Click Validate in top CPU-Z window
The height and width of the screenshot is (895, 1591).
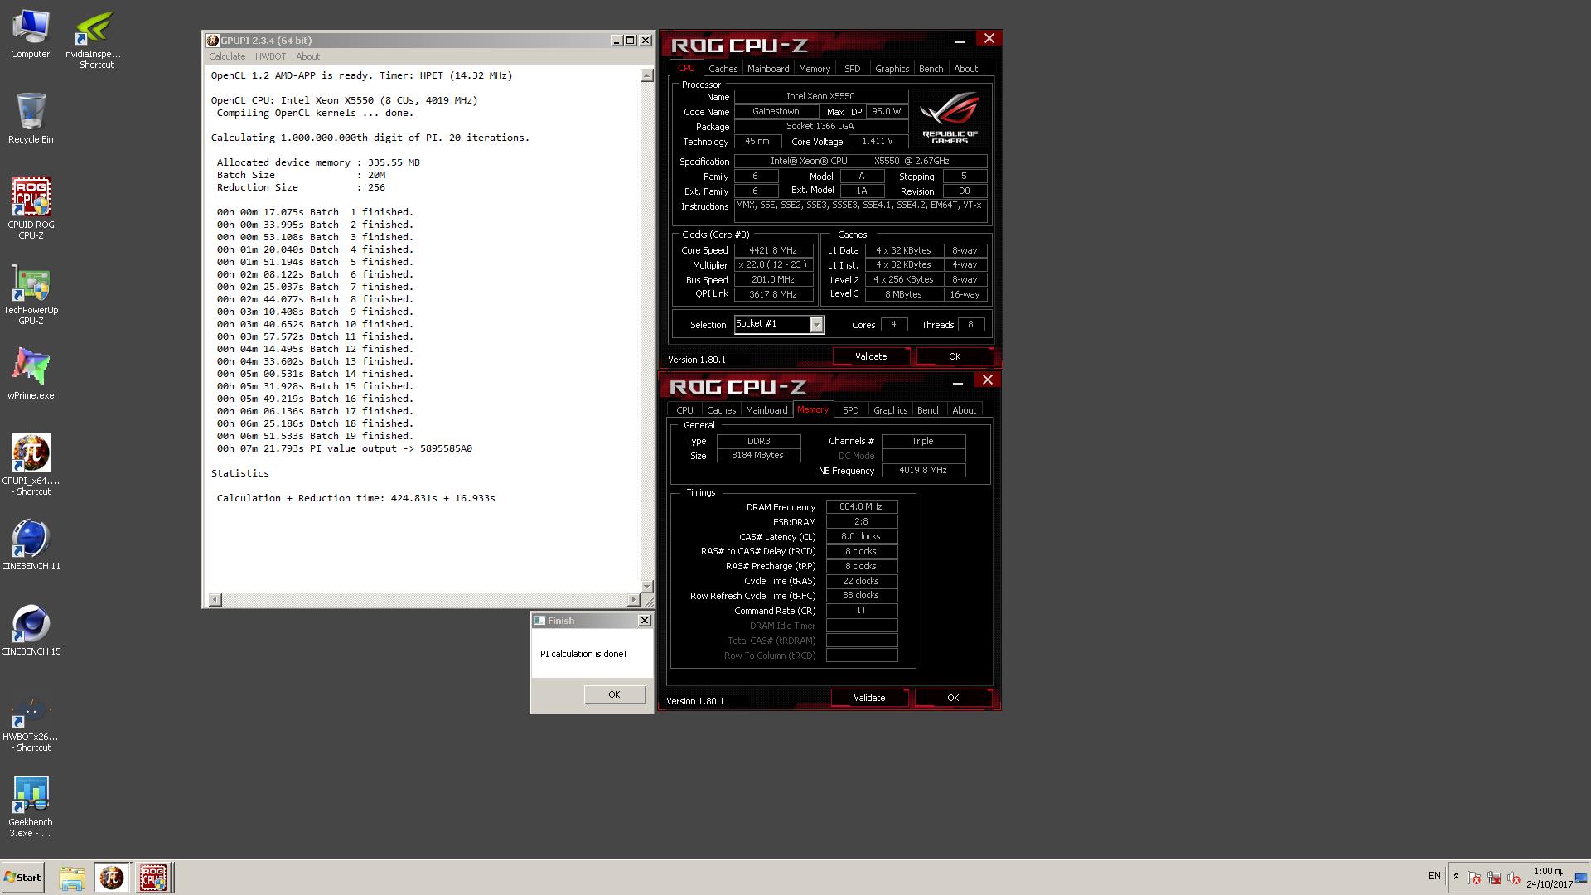click(871, 356)
